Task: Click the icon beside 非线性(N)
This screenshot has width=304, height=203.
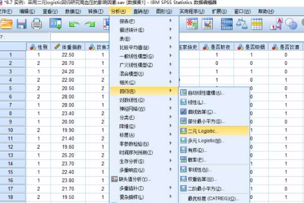Action: [x=183, y=170]
